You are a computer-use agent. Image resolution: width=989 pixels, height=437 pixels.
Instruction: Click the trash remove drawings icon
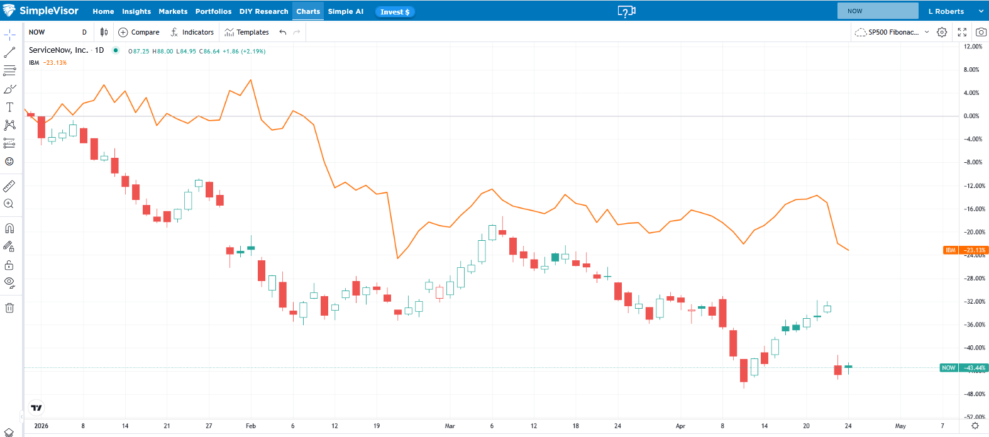[9, 307]
